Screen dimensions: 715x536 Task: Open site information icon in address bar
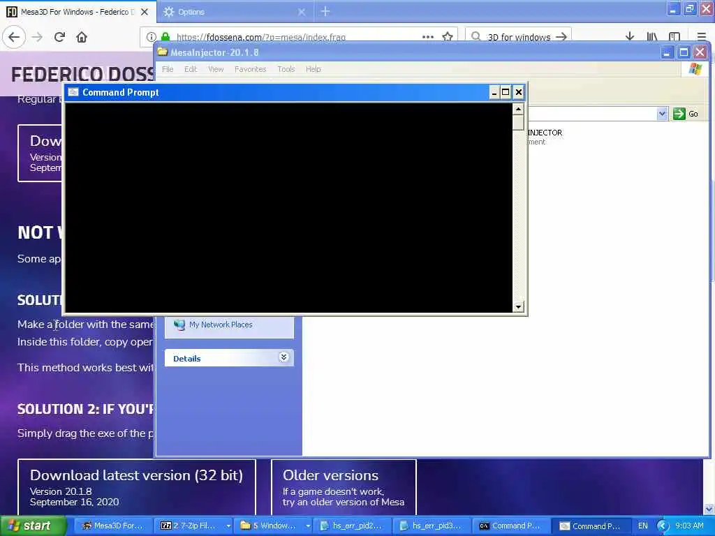point(152,37)
